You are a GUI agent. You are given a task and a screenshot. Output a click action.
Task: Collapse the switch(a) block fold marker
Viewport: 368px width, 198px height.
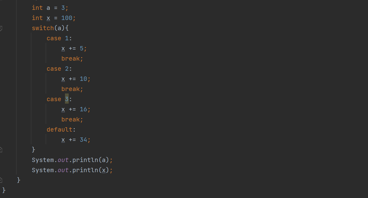[x=1, y=28]
